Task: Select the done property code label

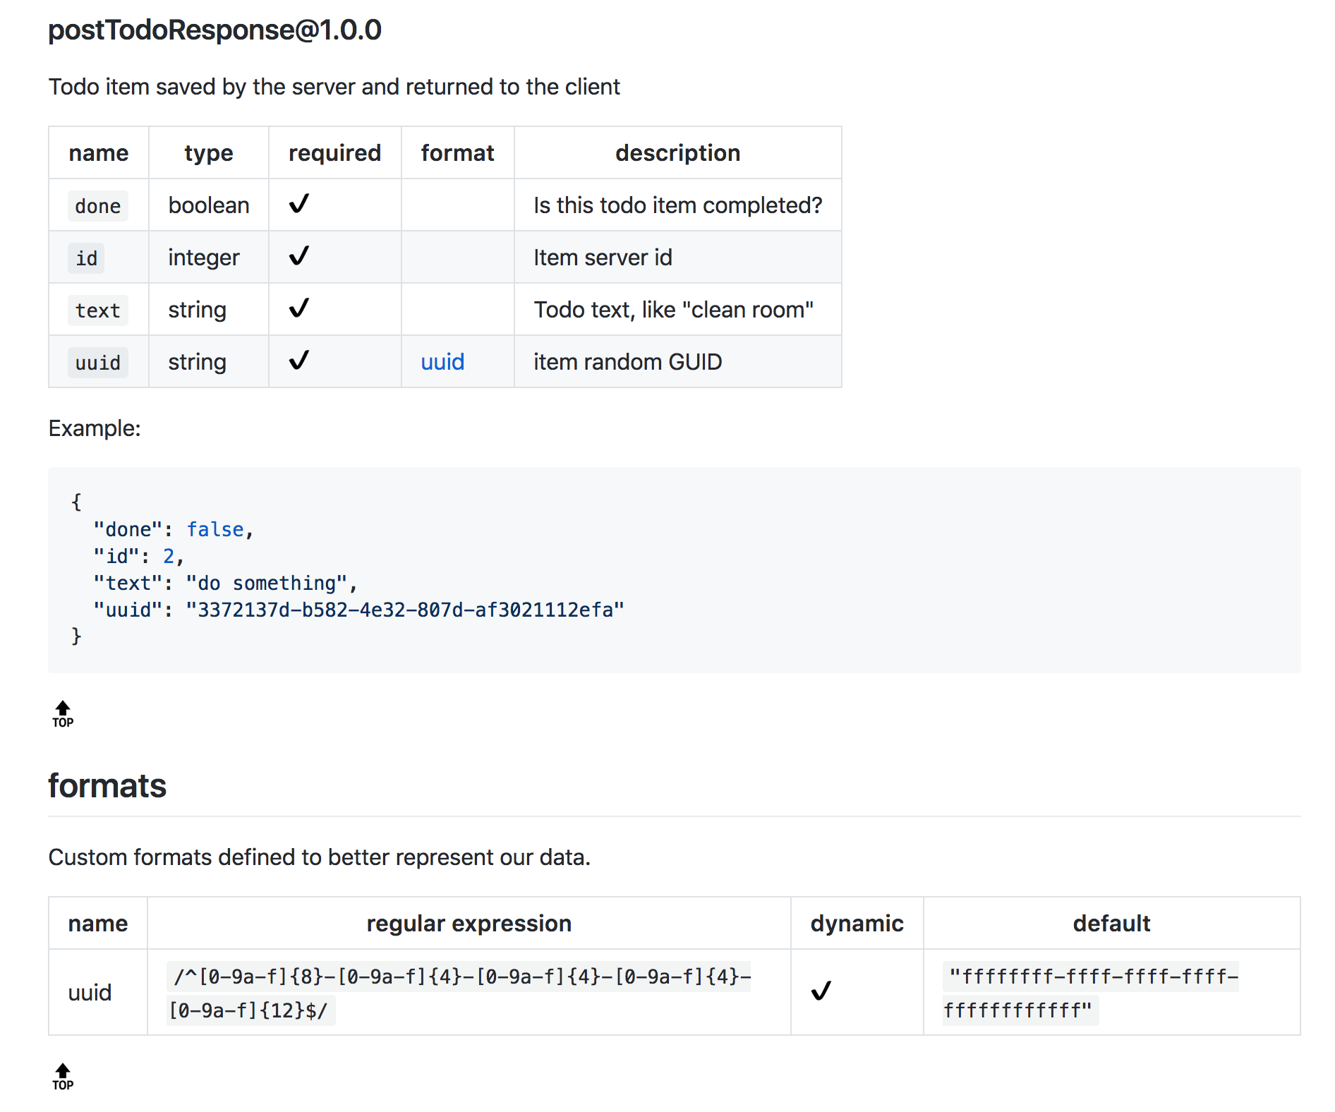Action: [98, 205]
